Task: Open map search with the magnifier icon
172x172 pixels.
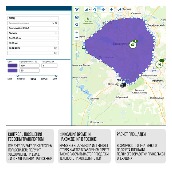Action: [x=77, y=25]
